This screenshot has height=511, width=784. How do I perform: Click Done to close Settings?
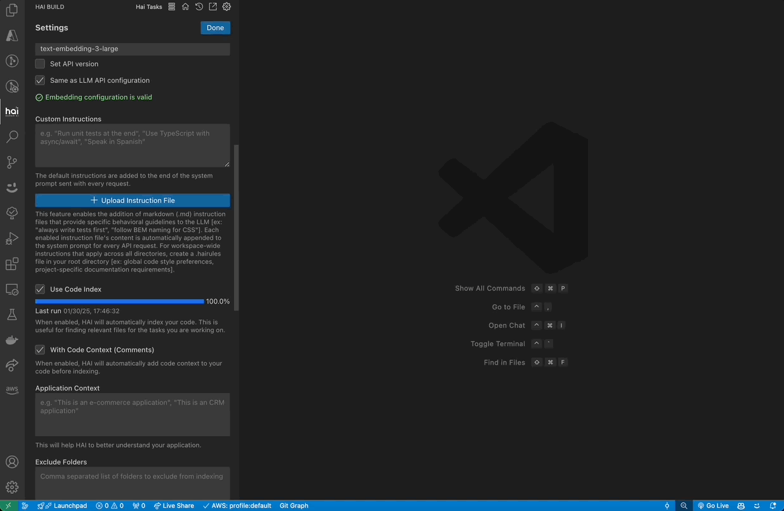pyautogui.click(x=215, y=28)
